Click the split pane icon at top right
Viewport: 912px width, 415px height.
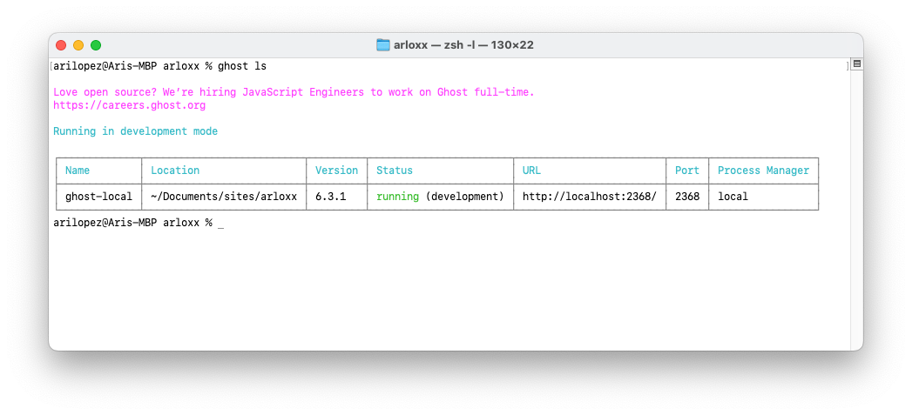(856, 64)
